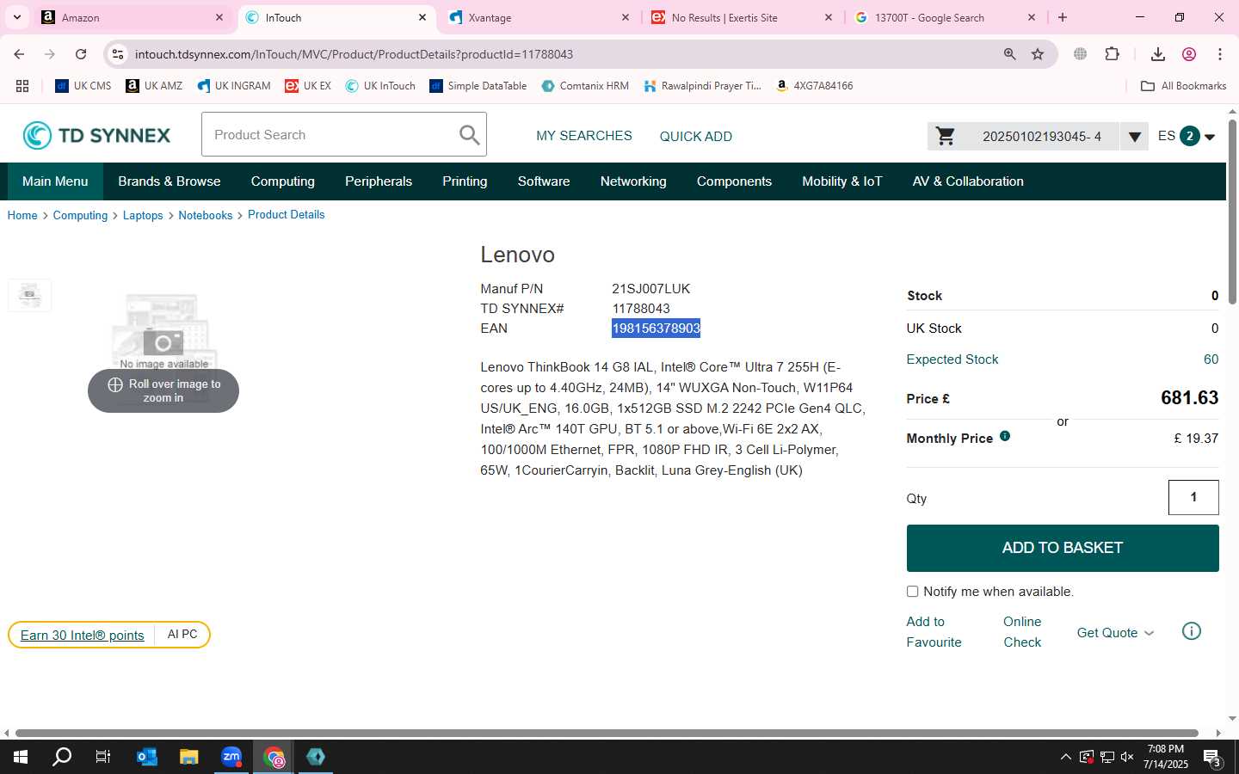Open AV & Collaboration menu
Image resolution: width=1239 pixels, height=774 pixels.
[x=968, y=181]
